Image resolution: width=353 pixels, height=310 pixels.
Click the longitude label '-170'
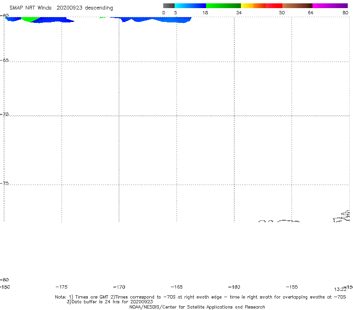click(119, 287)
